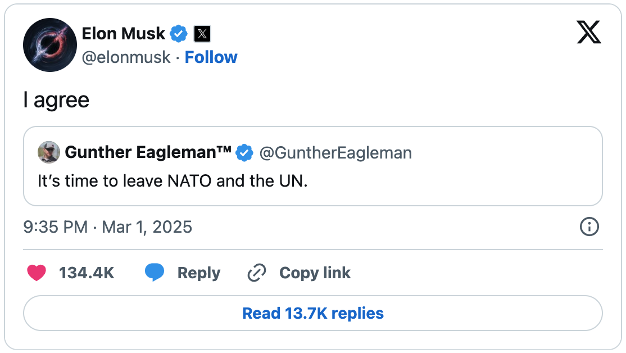Open Gunther Eagleman's small profile picture
Screen dimensions: 626x353
[x=48, y=152]
